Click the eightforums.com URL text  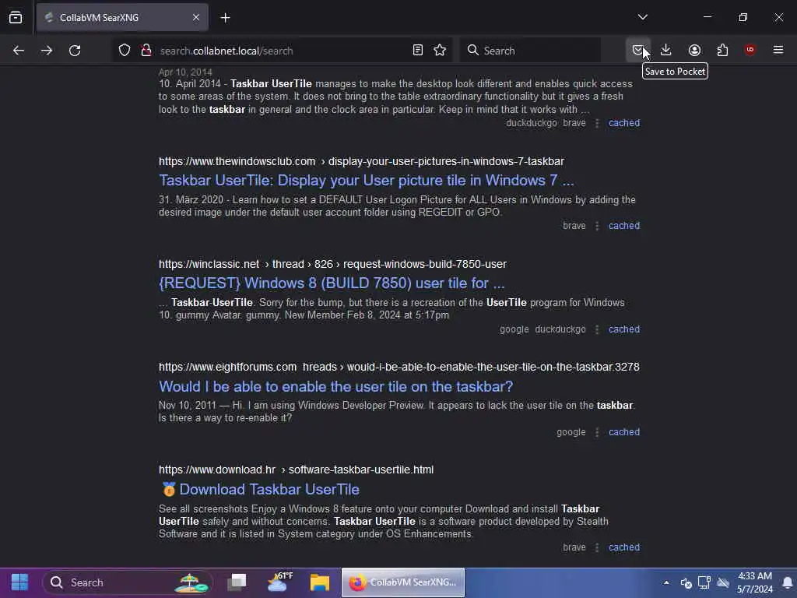click(399, 368)
